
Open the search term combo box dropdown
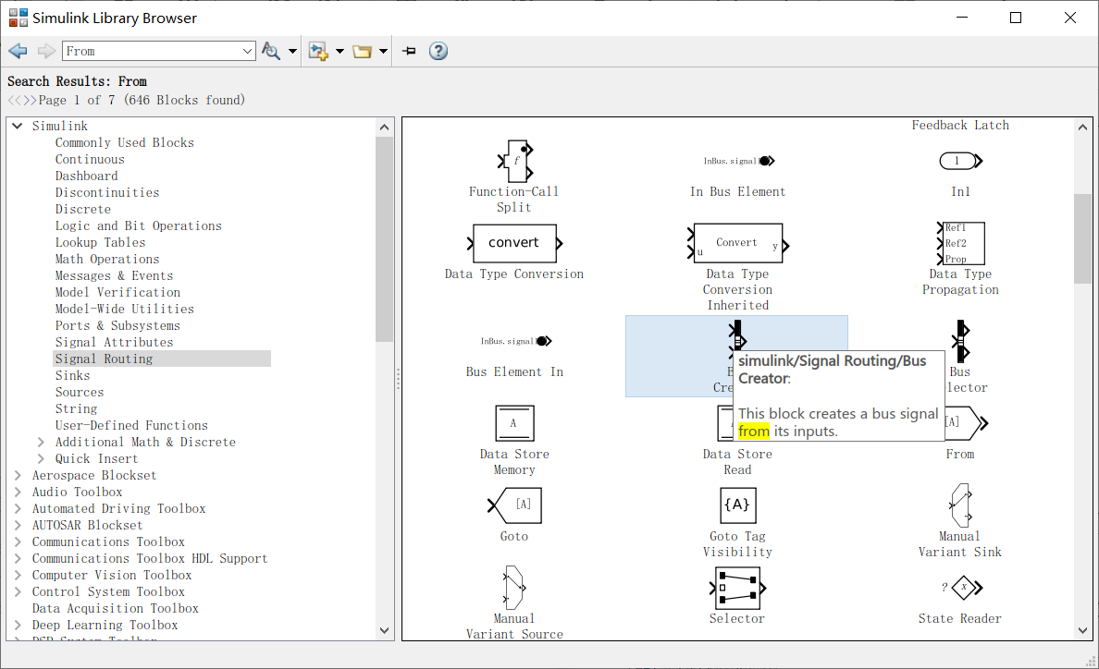tap(247, 51)
